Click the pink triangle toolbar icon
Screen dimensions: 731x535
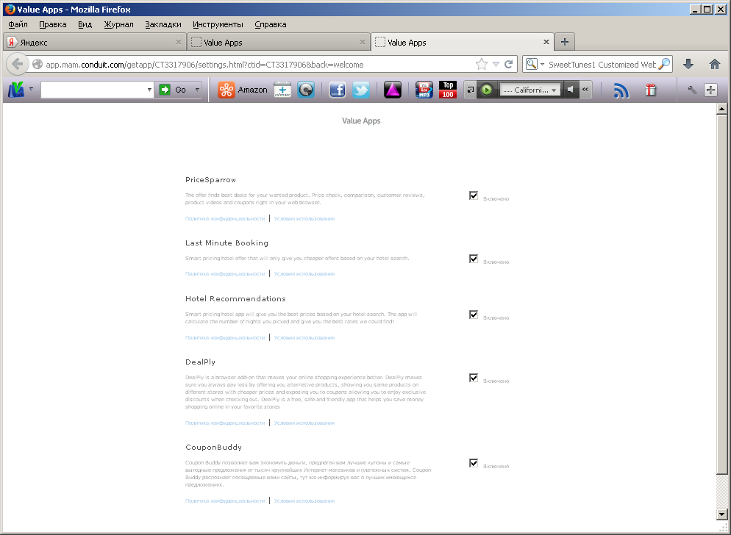tap(393, 90)
